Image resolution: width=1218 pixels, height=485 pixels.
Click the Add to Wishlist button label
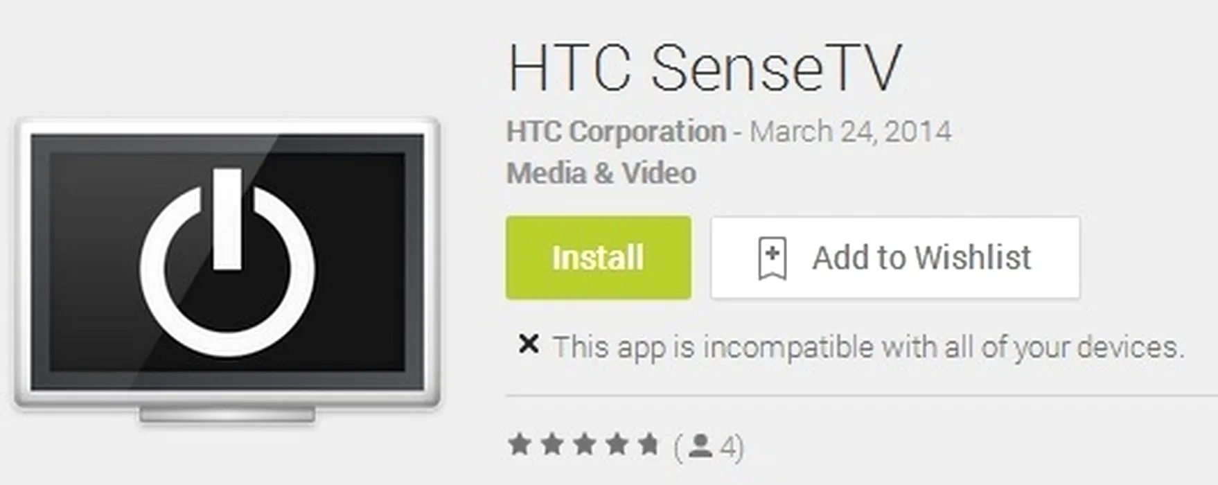click(x=921, y=258)
